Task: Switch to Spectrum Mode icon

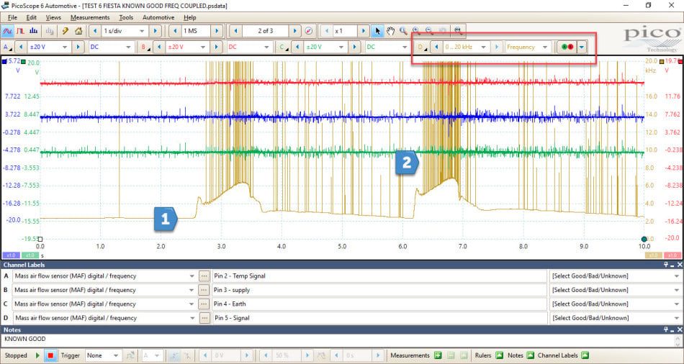Action: [x=34, y=31]
